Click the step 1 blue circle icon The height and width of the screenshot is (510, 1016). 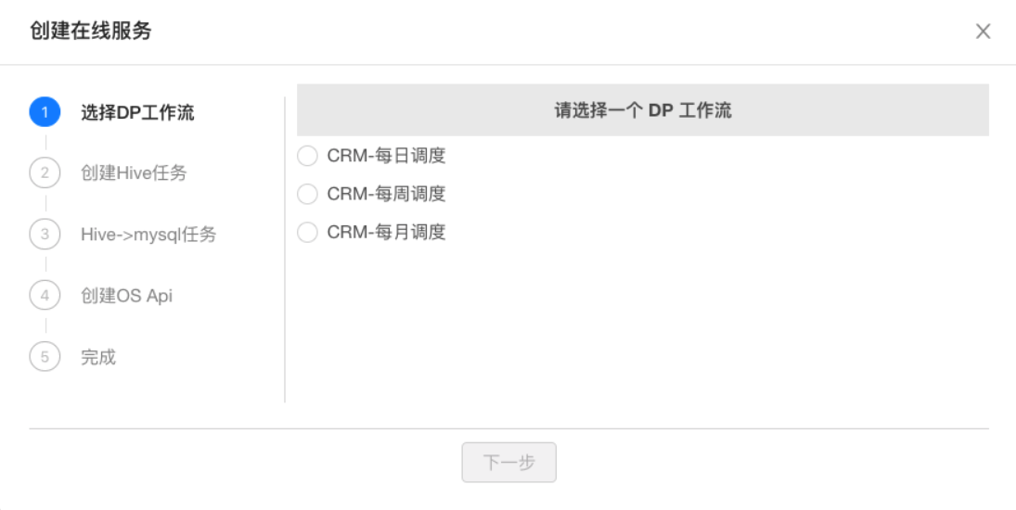(x=45, y=112)
